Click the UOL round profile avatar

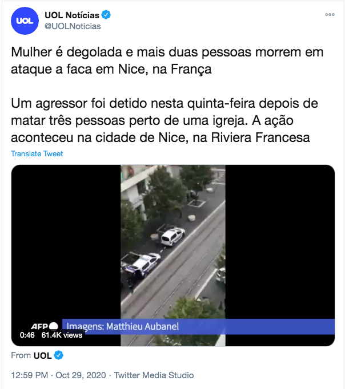25,21
